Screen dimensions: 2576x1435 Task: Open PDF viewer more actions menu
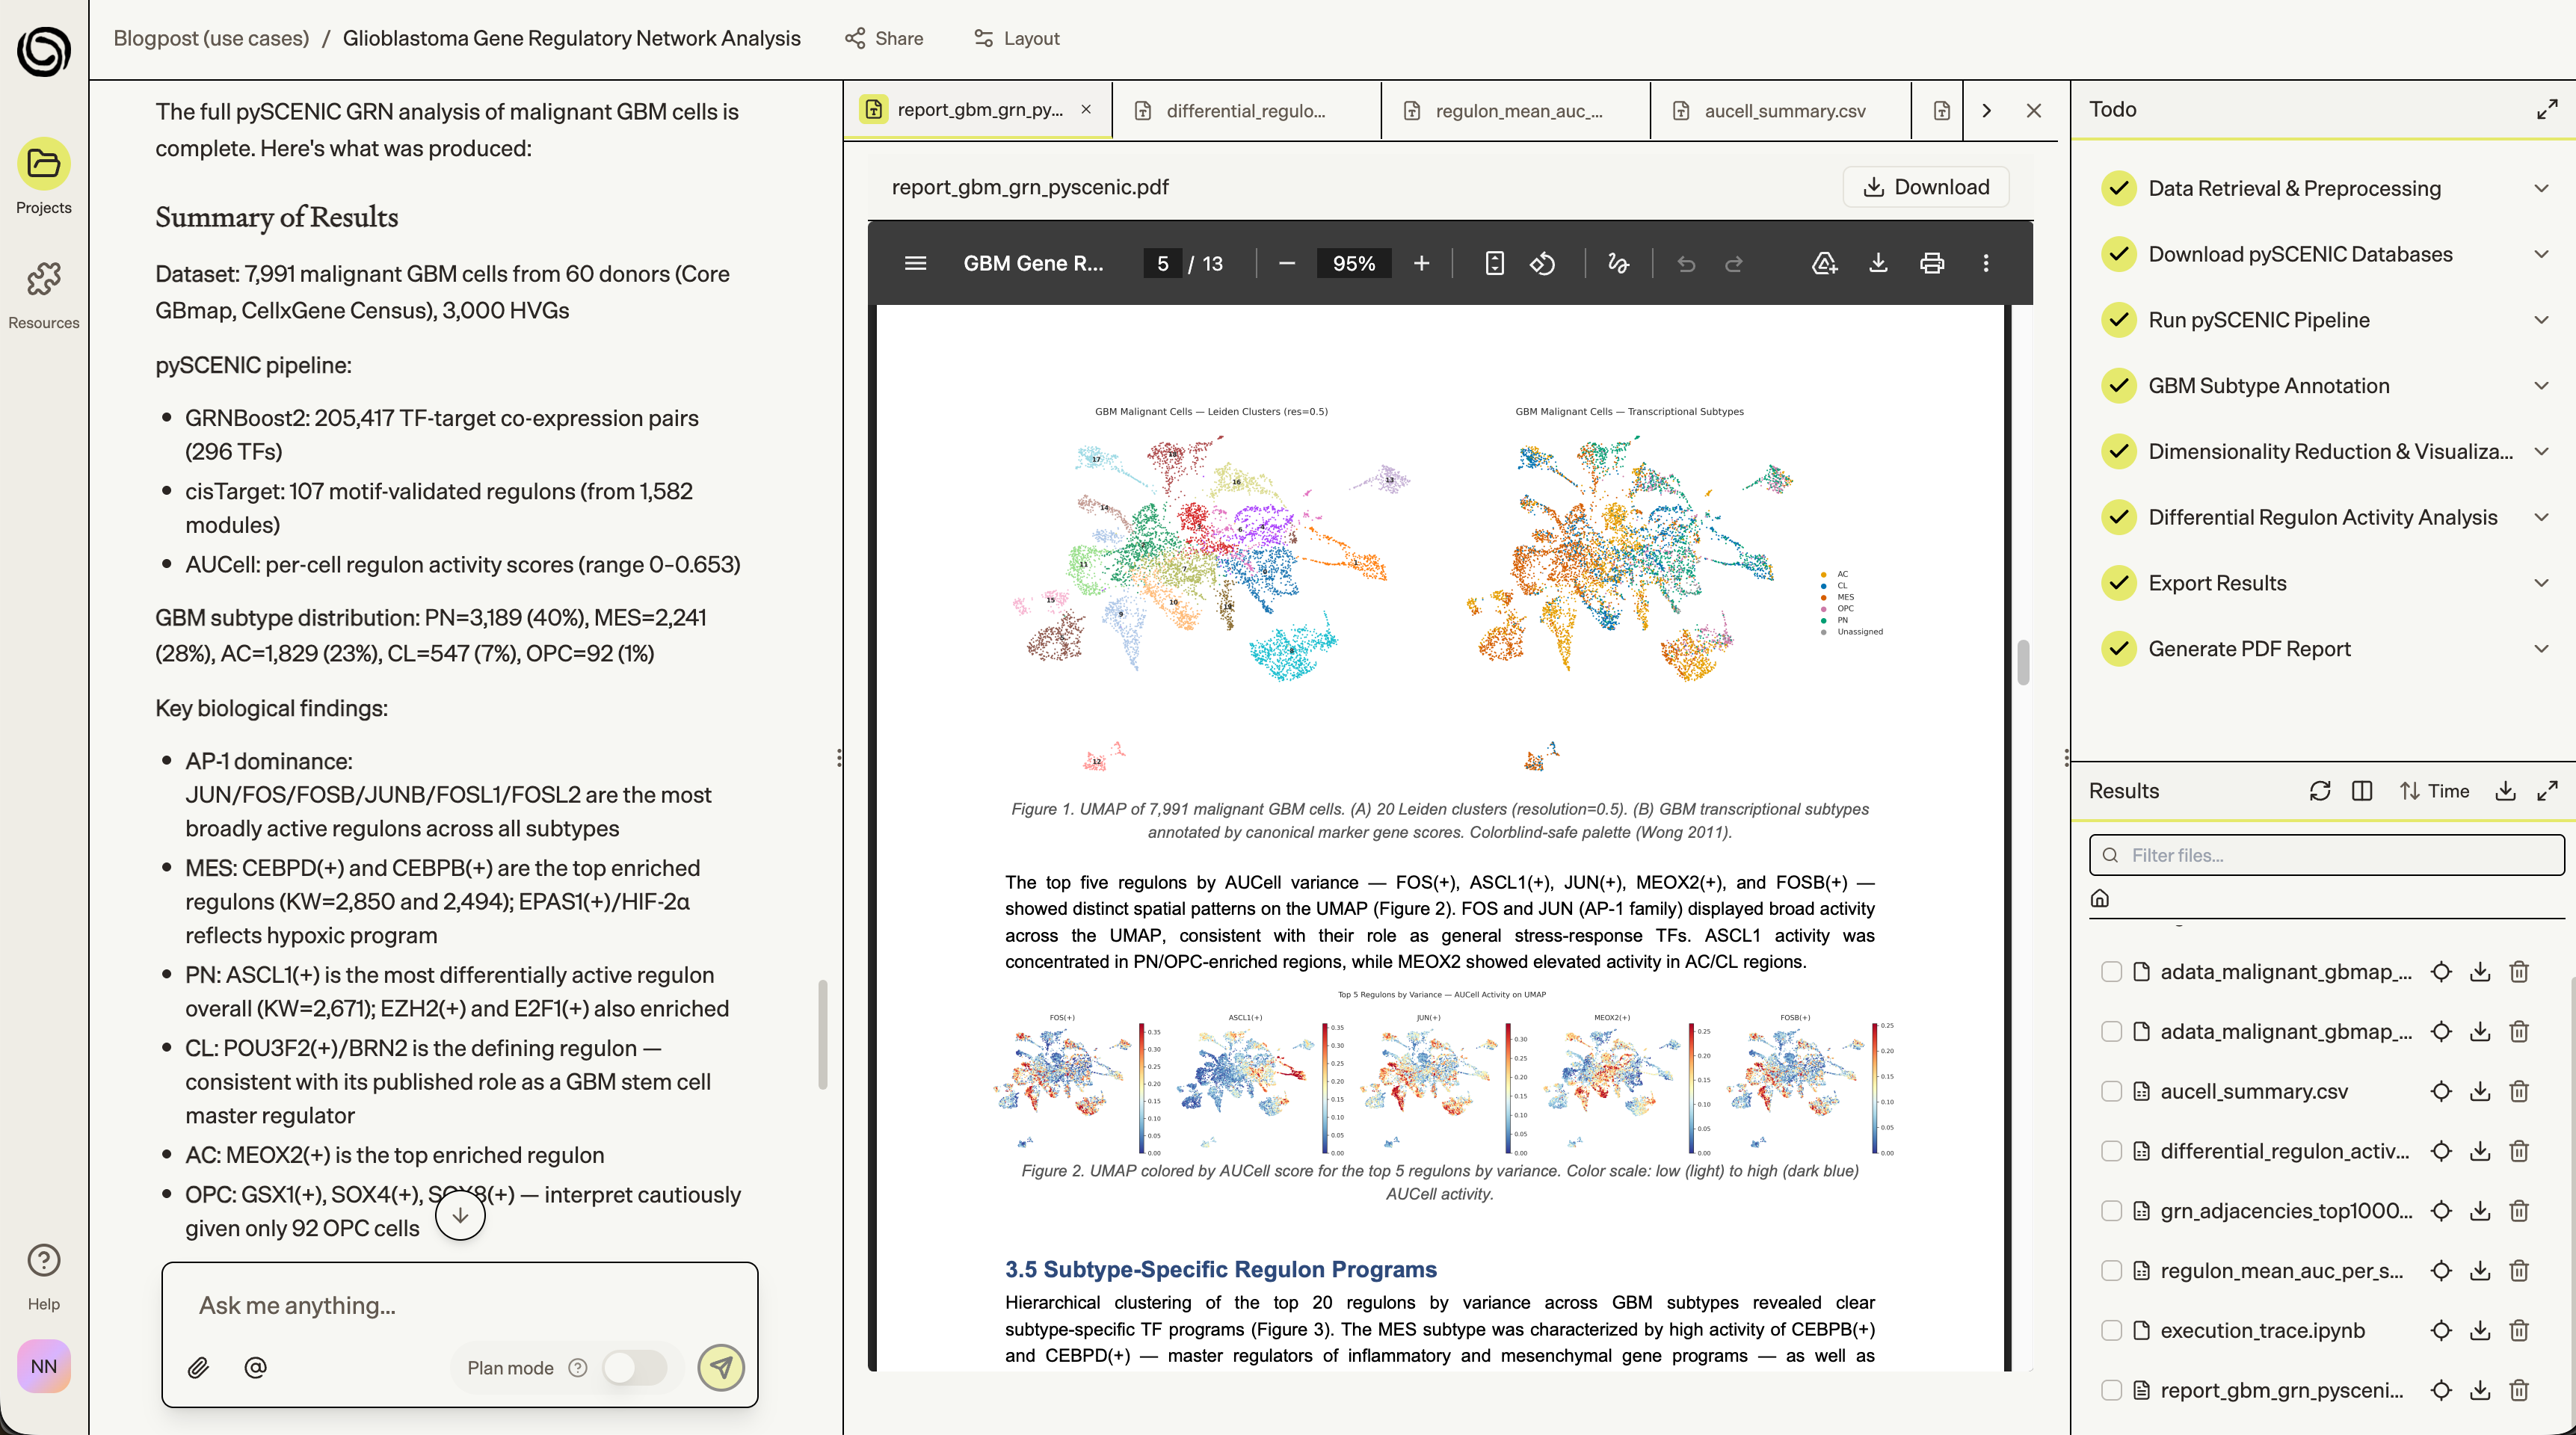coord(1986,263)
